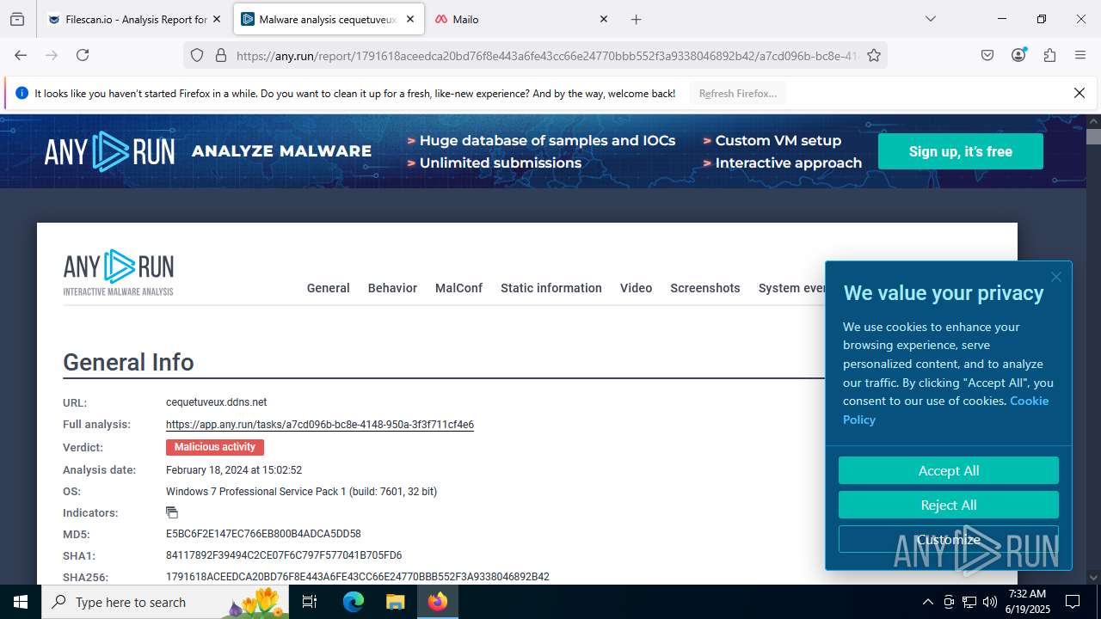This screenshot has height=619, width=1101.
Task: Click the MD5 hash value
Action: pos(263,534)
